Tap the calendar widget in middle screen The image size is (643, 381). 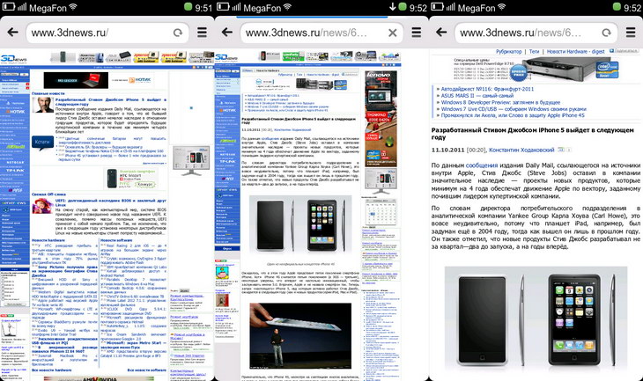pos(381,211)
